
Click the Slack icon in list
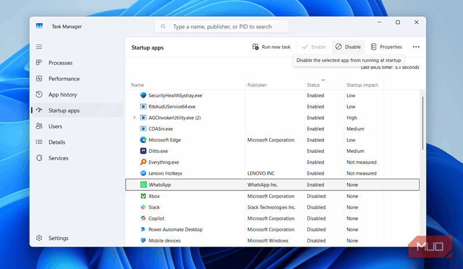(144, 207)
